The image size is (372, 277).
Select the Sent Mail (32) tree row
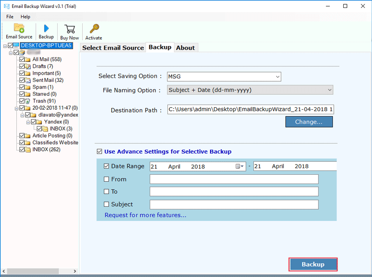point(48,80)
